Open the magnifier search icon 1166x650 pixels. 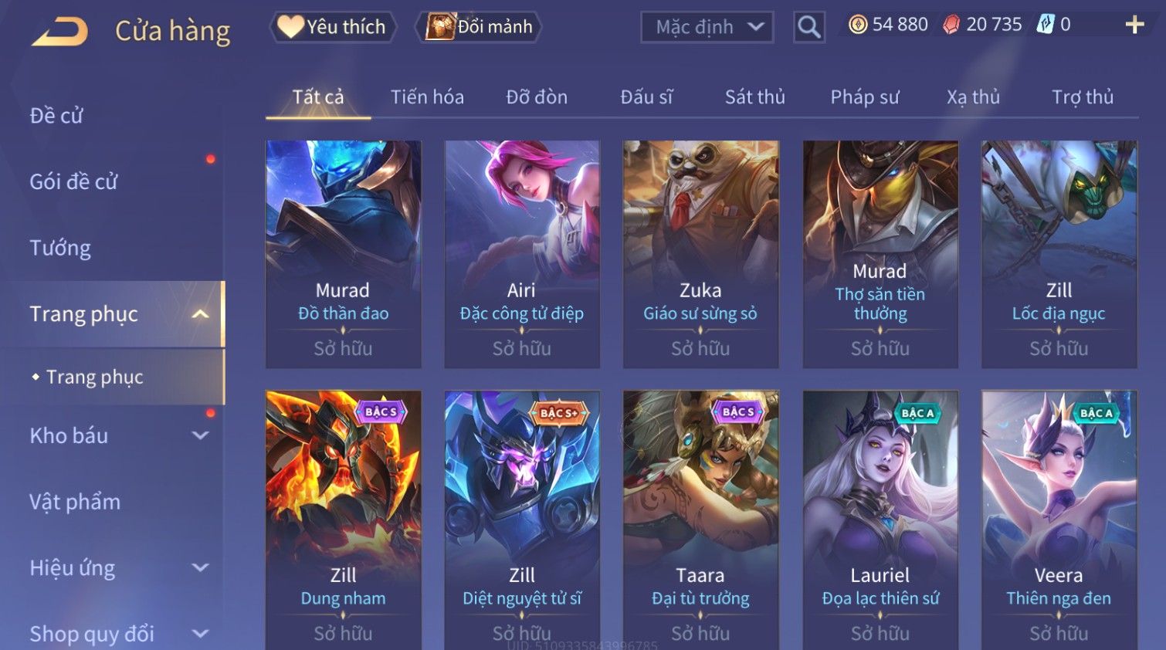point(808,27)
